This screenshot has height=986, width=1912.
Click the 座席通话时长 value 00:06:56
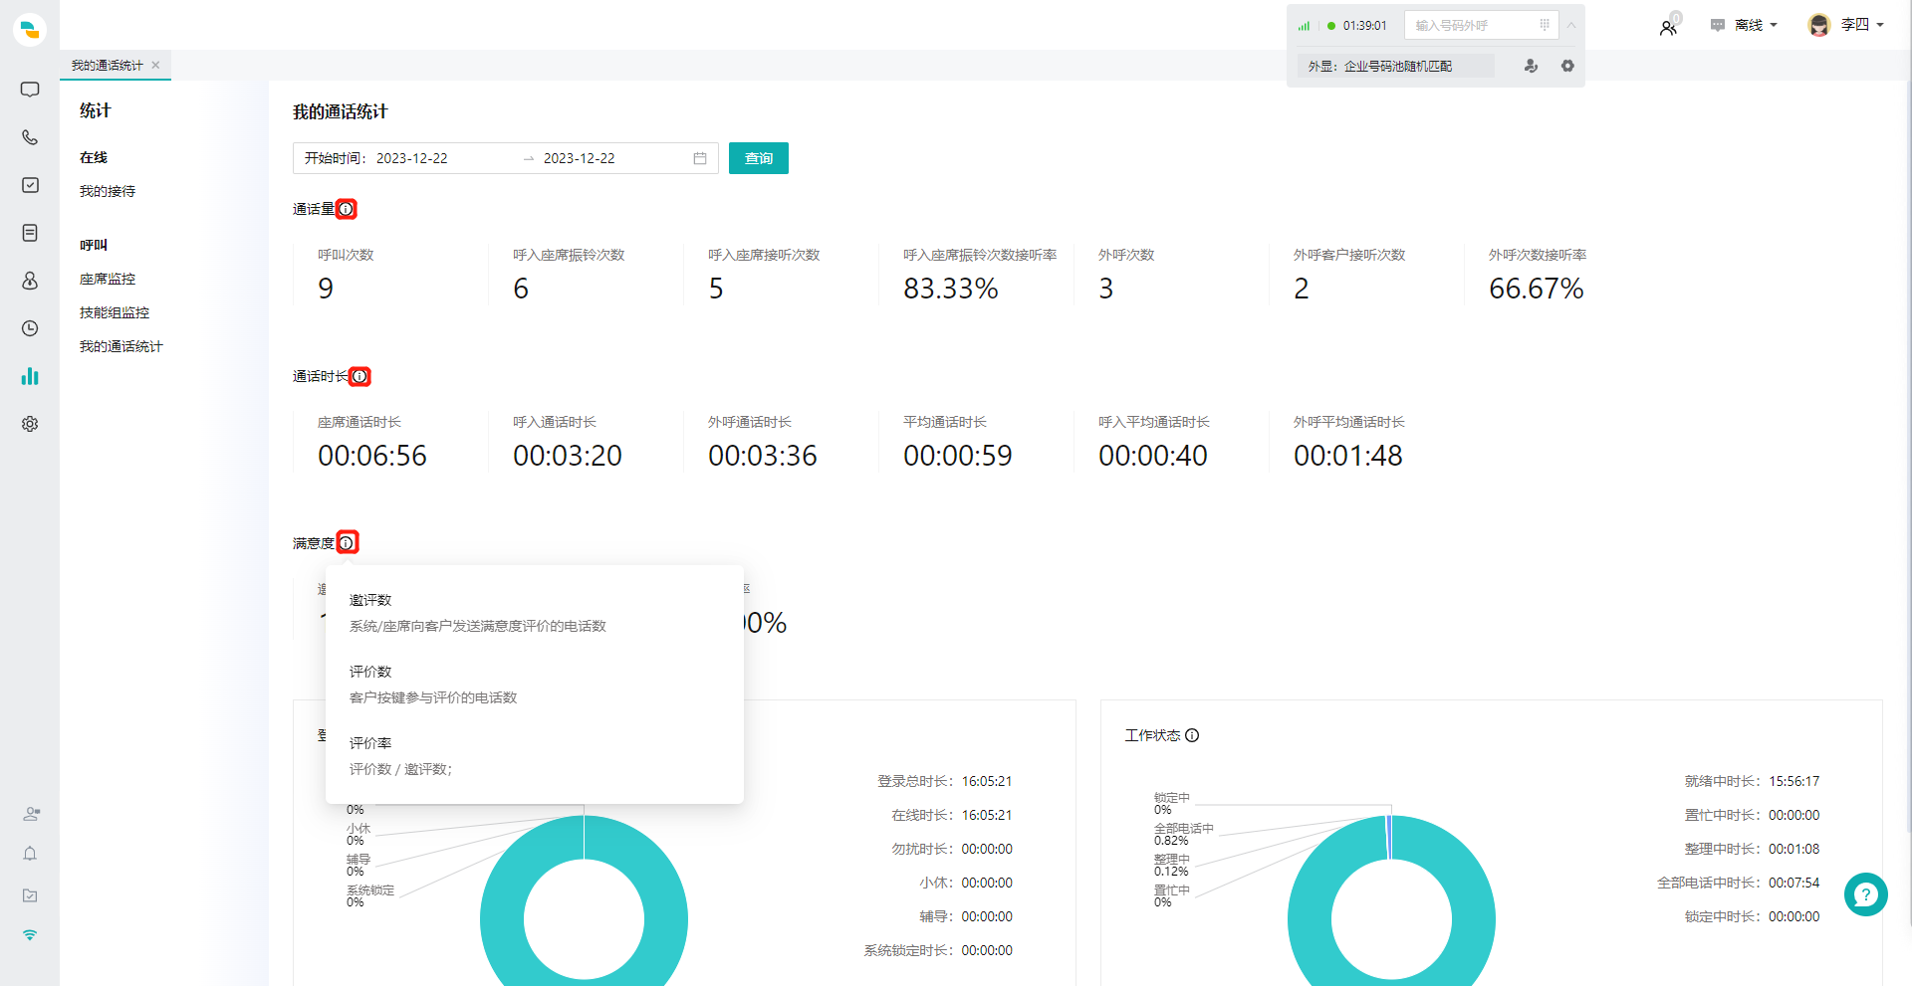pos(372,456)
